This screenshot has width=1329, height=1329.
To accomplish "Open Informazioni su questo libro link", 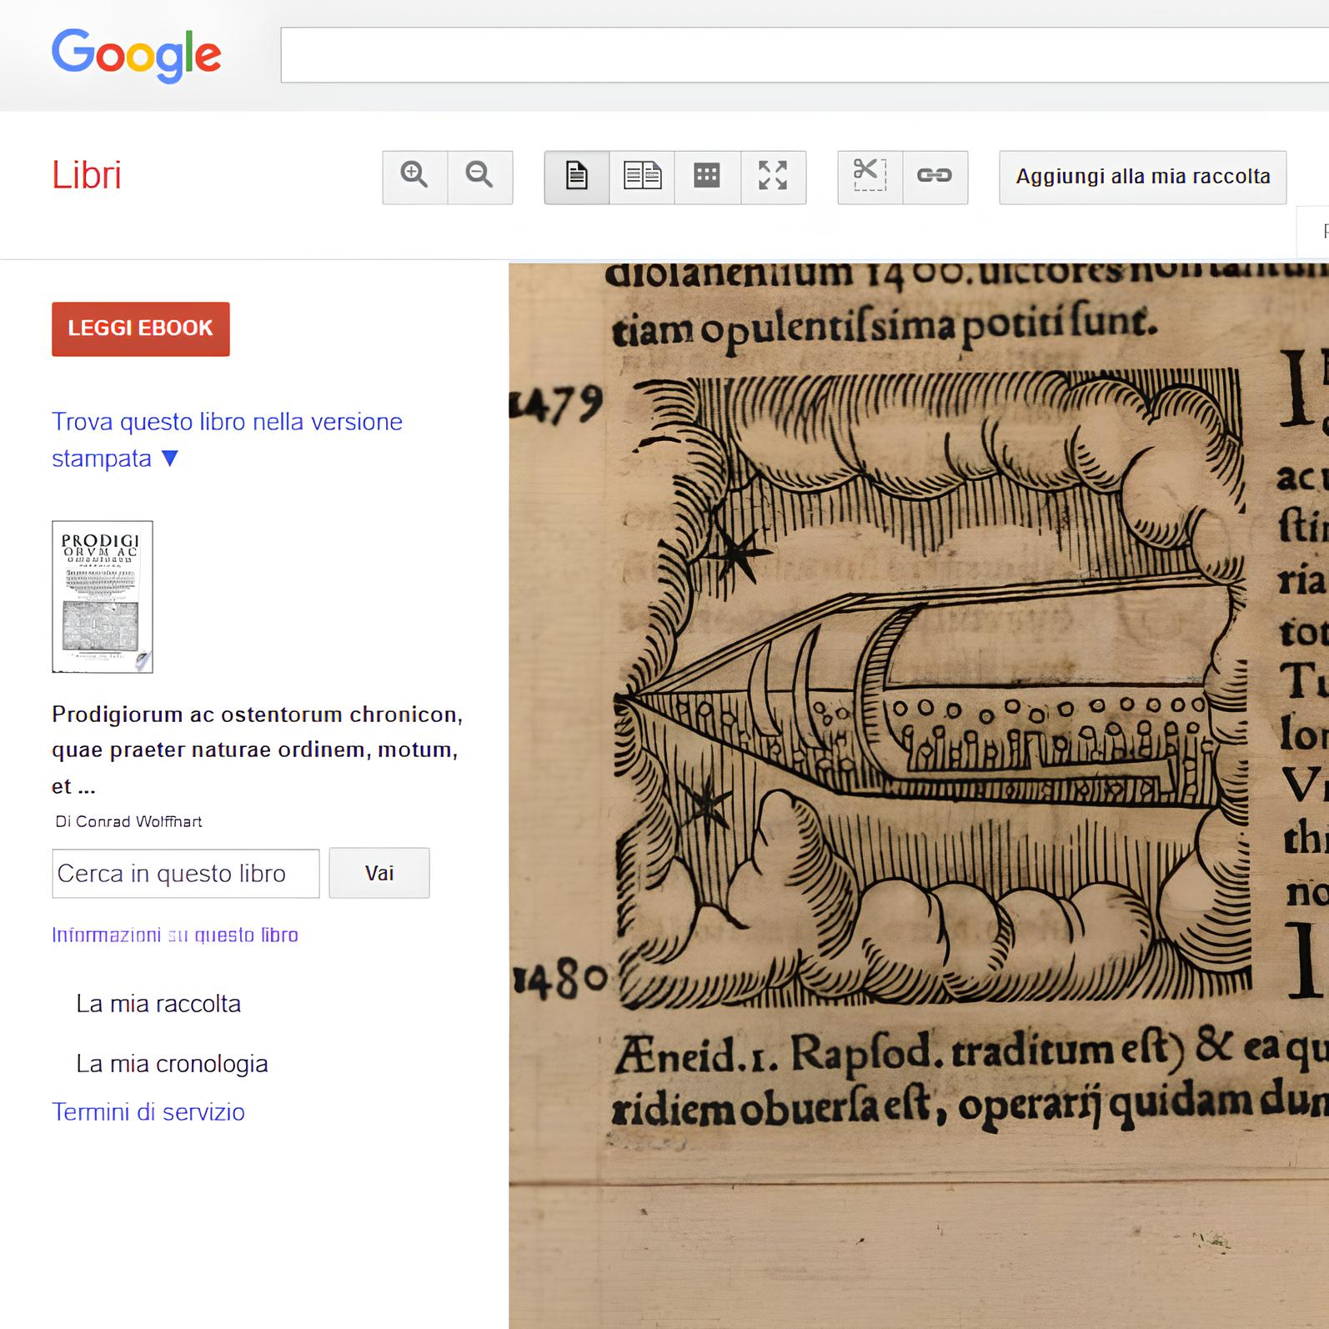I will tap(175, 935).
